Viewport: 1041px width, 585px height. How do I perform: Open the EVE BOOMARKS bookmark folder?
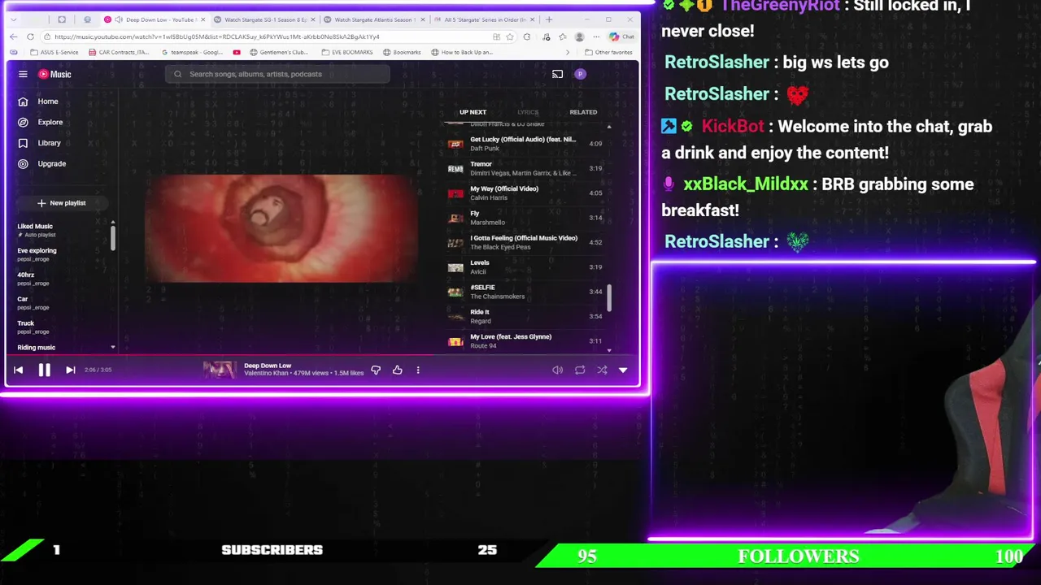coord(347,52)
